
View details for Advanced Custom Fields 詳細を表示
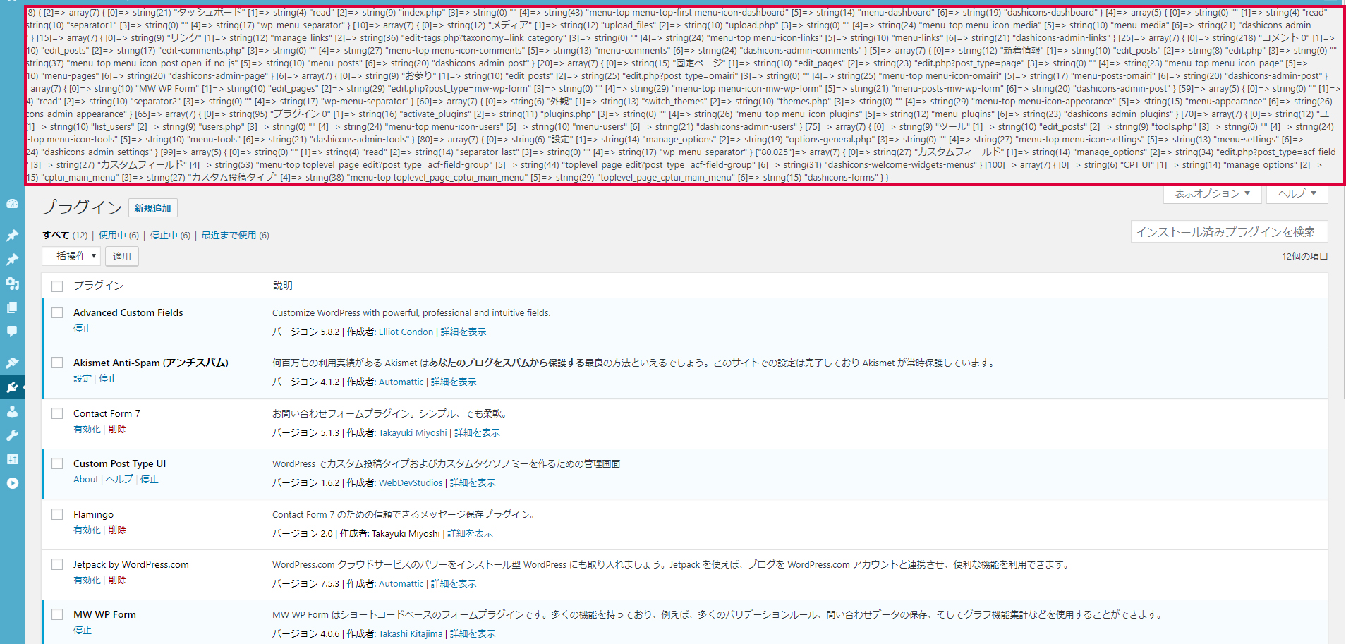point(463,332)
